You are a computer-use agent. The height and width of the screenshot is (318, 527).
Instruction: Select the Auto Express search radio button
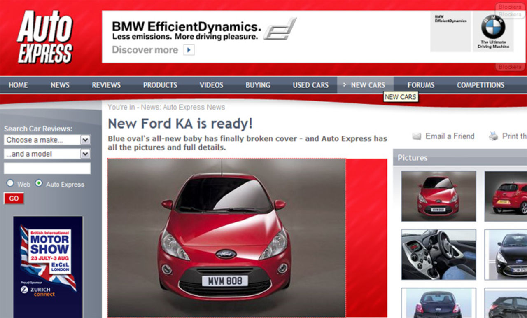pyautogui.click(x=39, y=183)
